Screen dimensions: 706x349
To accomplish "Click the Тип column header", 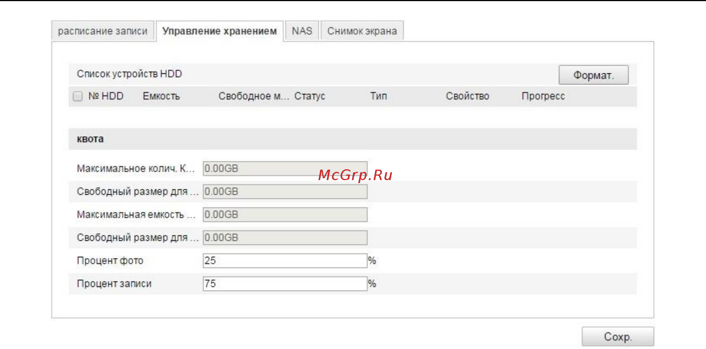I will coord(379,96).
